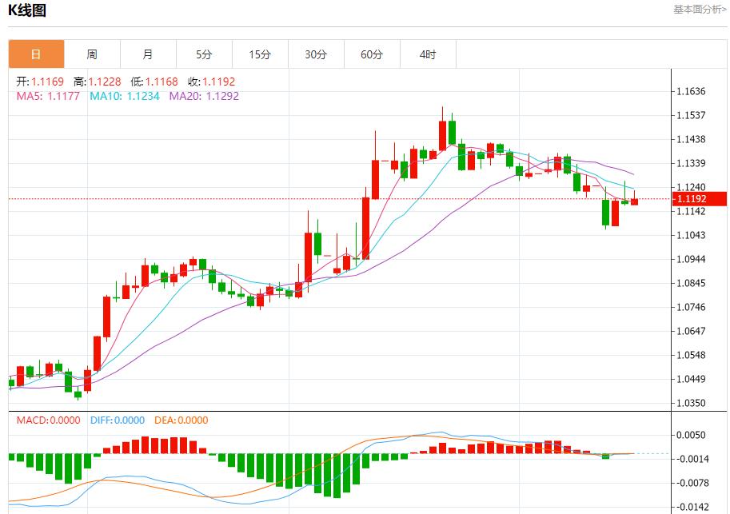Open the 15分 interval chart

tap(259, 54)
